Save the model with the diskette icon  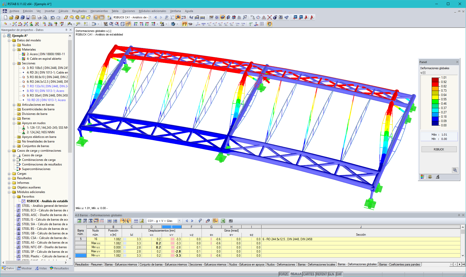pyautogui.click(x=28, y=17)
